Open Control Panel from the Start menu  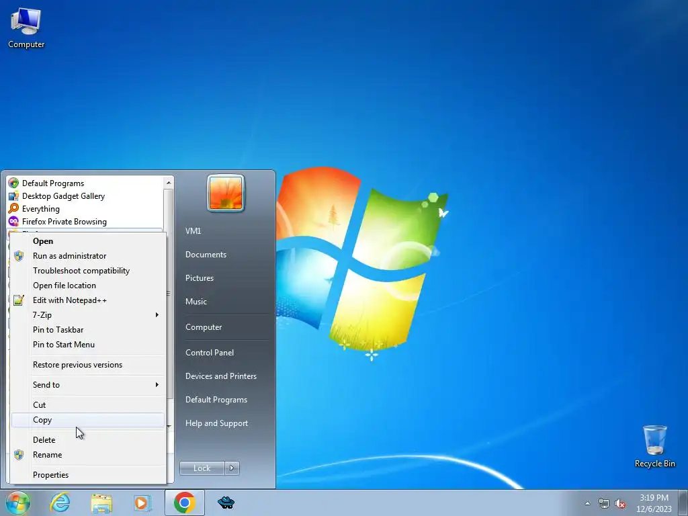point(210,352)
